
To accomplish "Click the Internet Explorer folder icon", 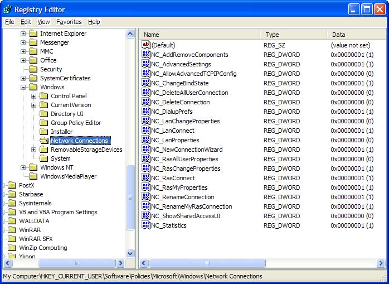I will [x=33, y=33].
